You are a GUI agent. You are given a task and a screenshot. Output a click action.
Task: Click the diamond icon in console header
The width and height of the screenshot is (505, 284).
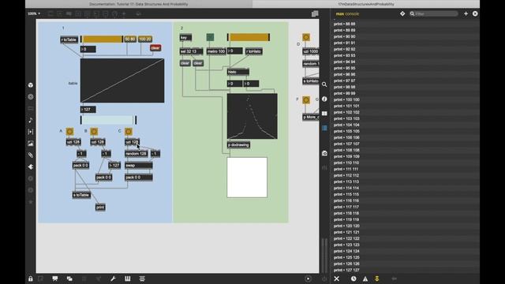(x=402, y=13)
